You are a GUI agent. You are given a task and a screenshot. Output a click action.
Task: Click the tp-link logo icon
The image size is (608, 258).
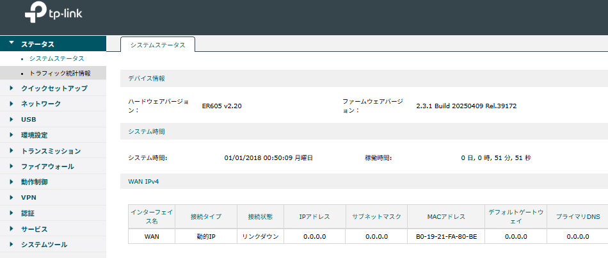pyautogui.click(x=35, y=14)
